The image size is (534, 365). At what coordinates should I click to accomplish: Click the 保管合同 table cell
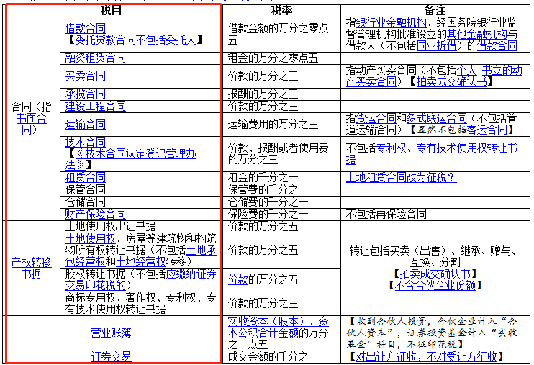85,190
